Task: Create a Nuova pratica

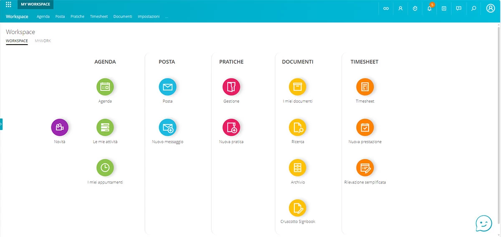Action: click(x=231, y=127)
